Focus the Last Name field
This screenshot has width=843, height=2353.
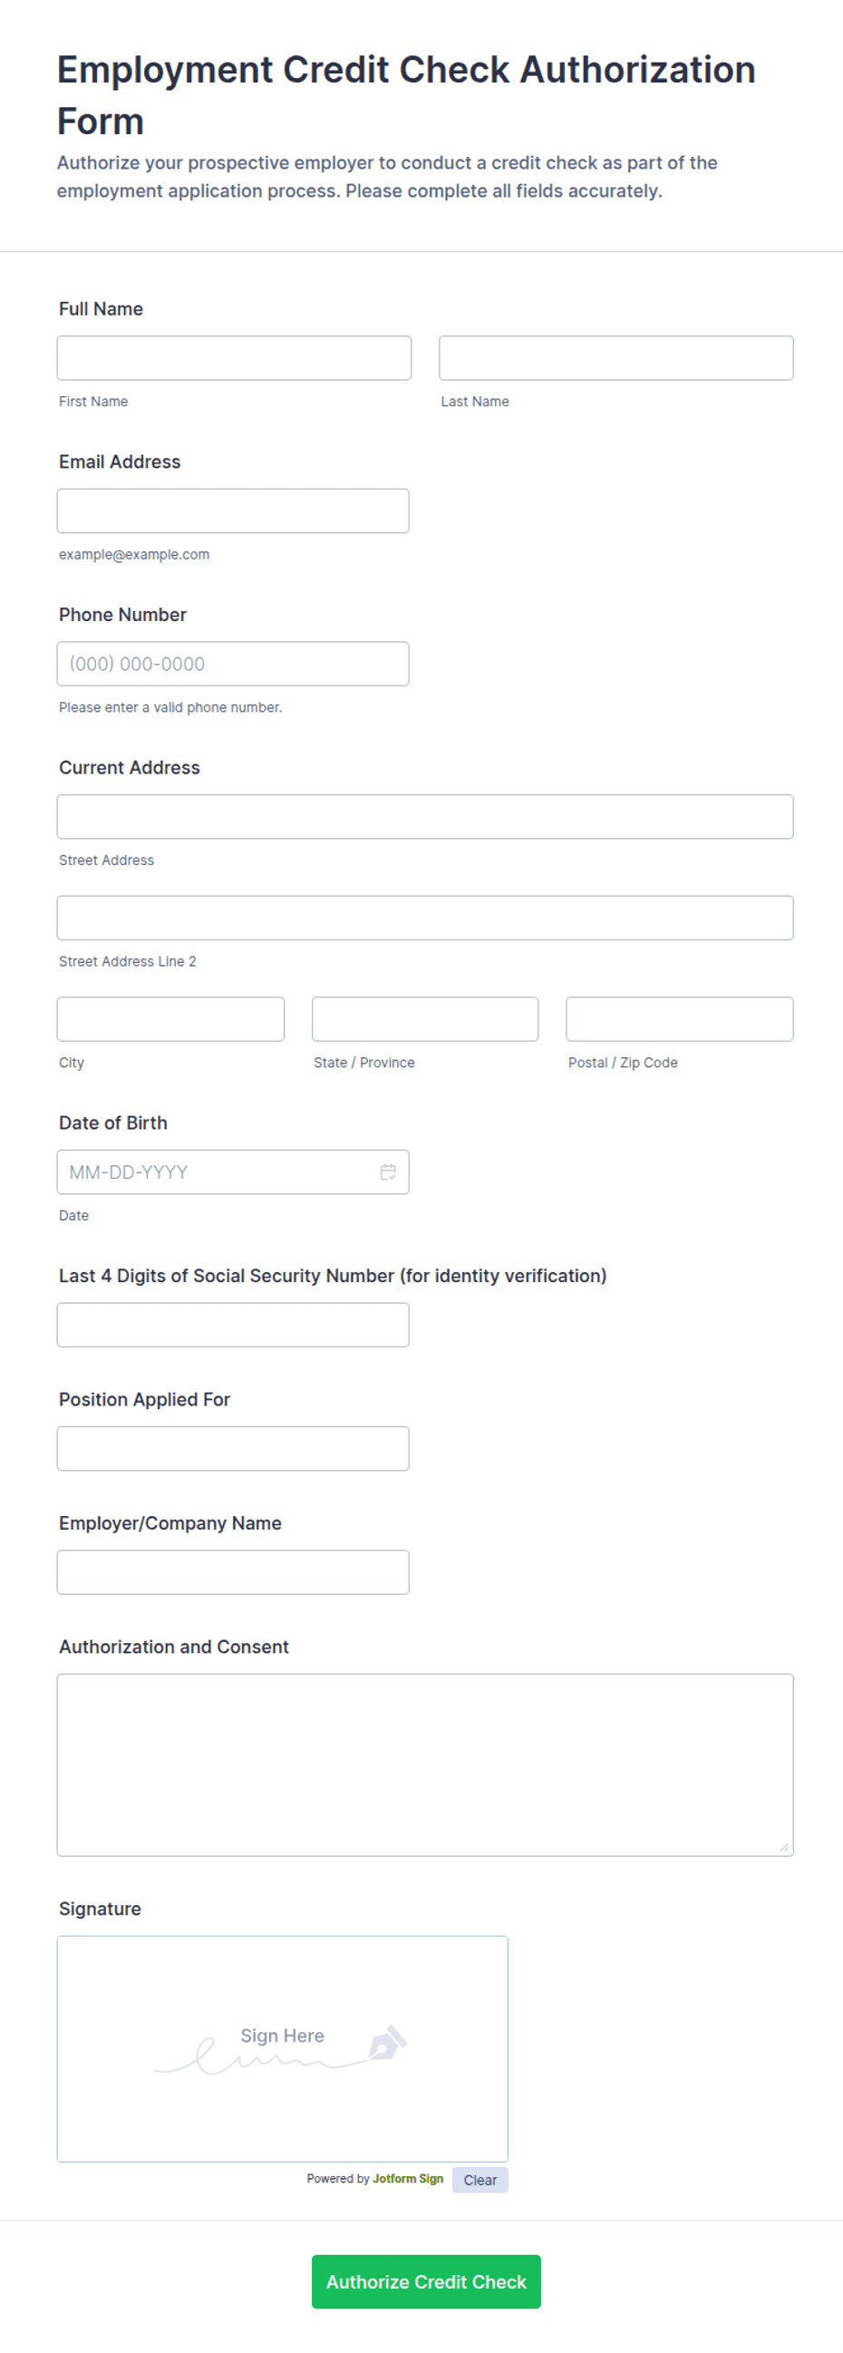click(615, 358)
